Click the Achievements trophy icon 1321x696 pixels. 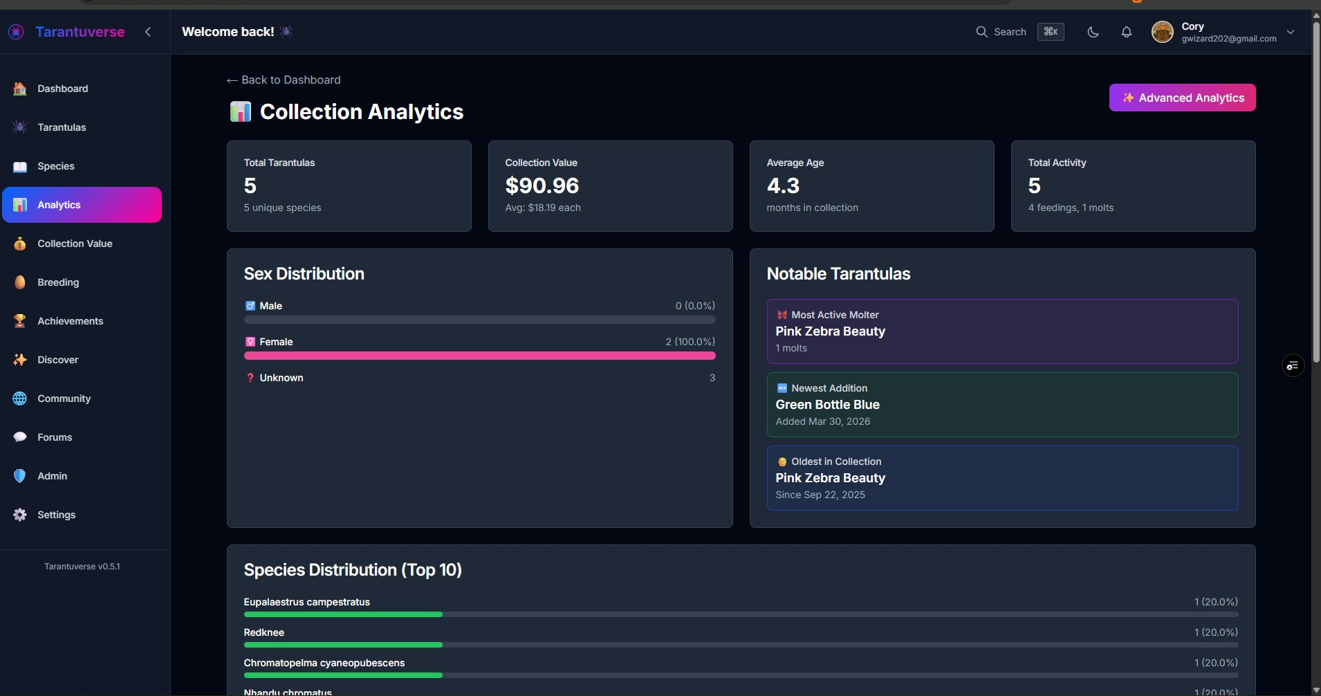point(20,321)
